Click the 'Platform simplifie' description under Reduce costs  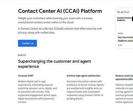[124, 94]
